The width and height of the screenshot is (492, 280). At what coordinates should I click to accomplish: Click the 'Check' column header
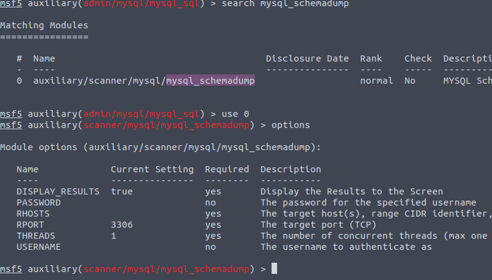pos(418,58)
